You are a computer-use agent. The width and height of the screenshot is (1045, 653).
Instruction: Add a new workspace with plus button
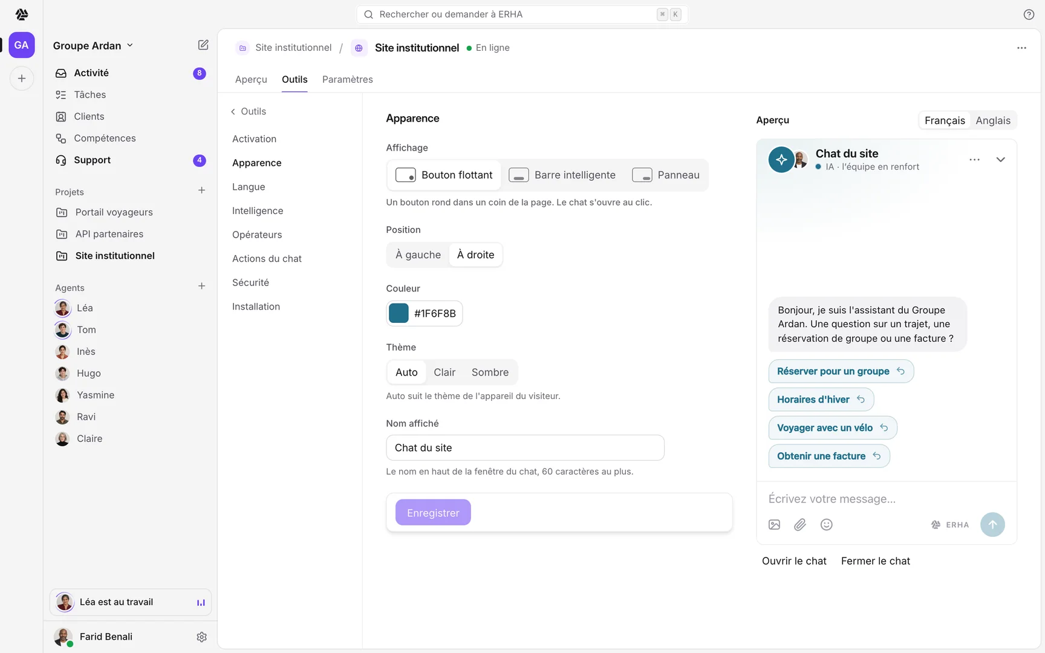coord(22,79)
